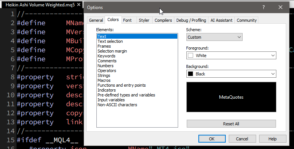Click the #ifdef __MQL4__ line in editor
The height and width of the screenshot is (149, 294).
click(x=47, y=140)
